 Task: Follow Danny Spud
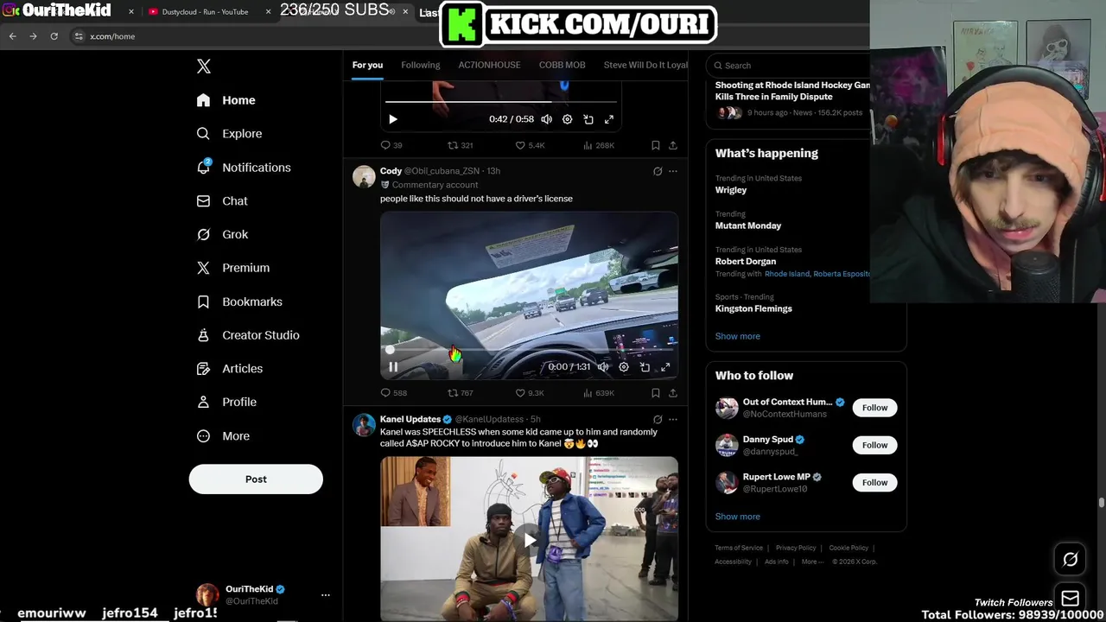click(x=874, y=445)
